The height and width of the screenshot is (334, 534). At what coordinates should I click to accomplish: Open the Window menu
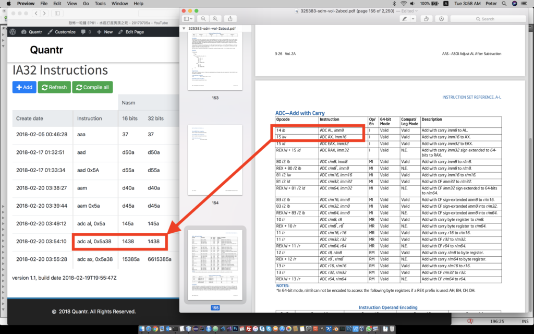tap(119, 4)
